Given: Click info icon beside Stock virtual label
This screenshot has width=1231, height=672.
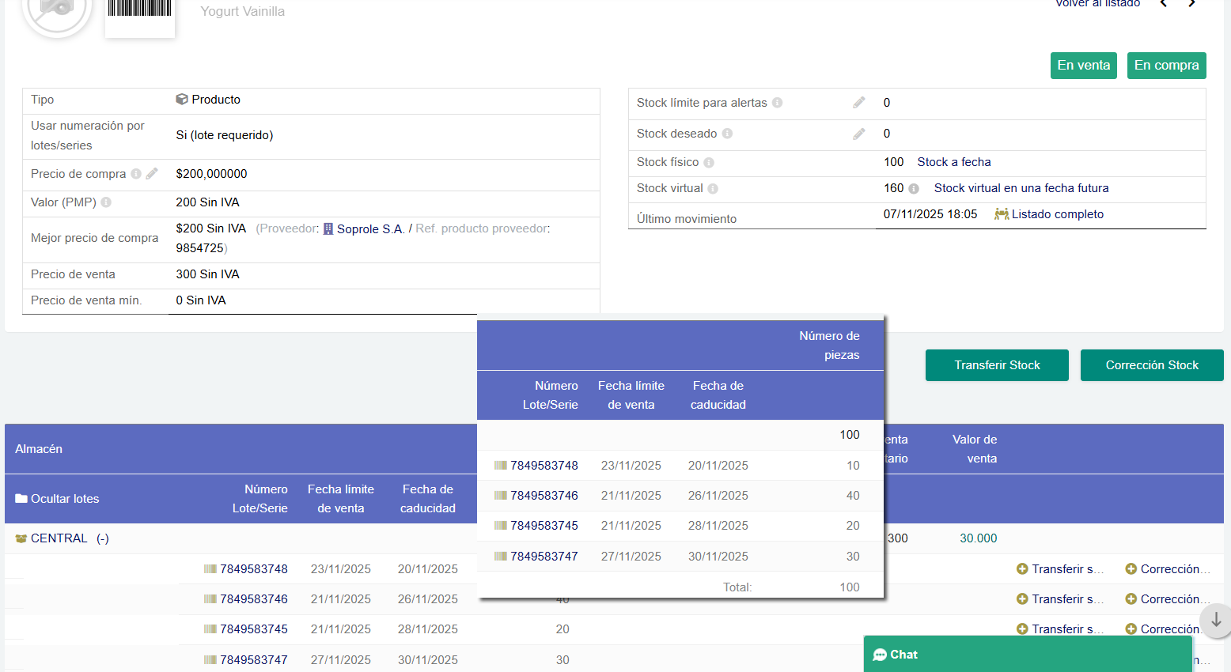Looking at the screenshot, I should tap(713, 189).
